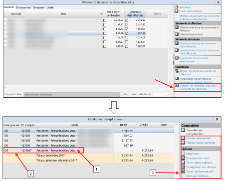228x181 pixels.
Task: Switch to the Envoi par mail tab
Action: [23, 7]
